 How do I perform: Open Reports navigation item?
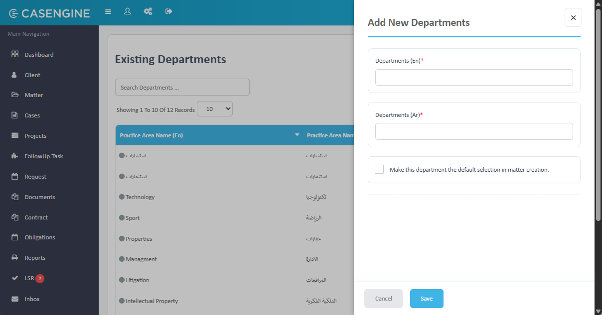pos(35,258)
